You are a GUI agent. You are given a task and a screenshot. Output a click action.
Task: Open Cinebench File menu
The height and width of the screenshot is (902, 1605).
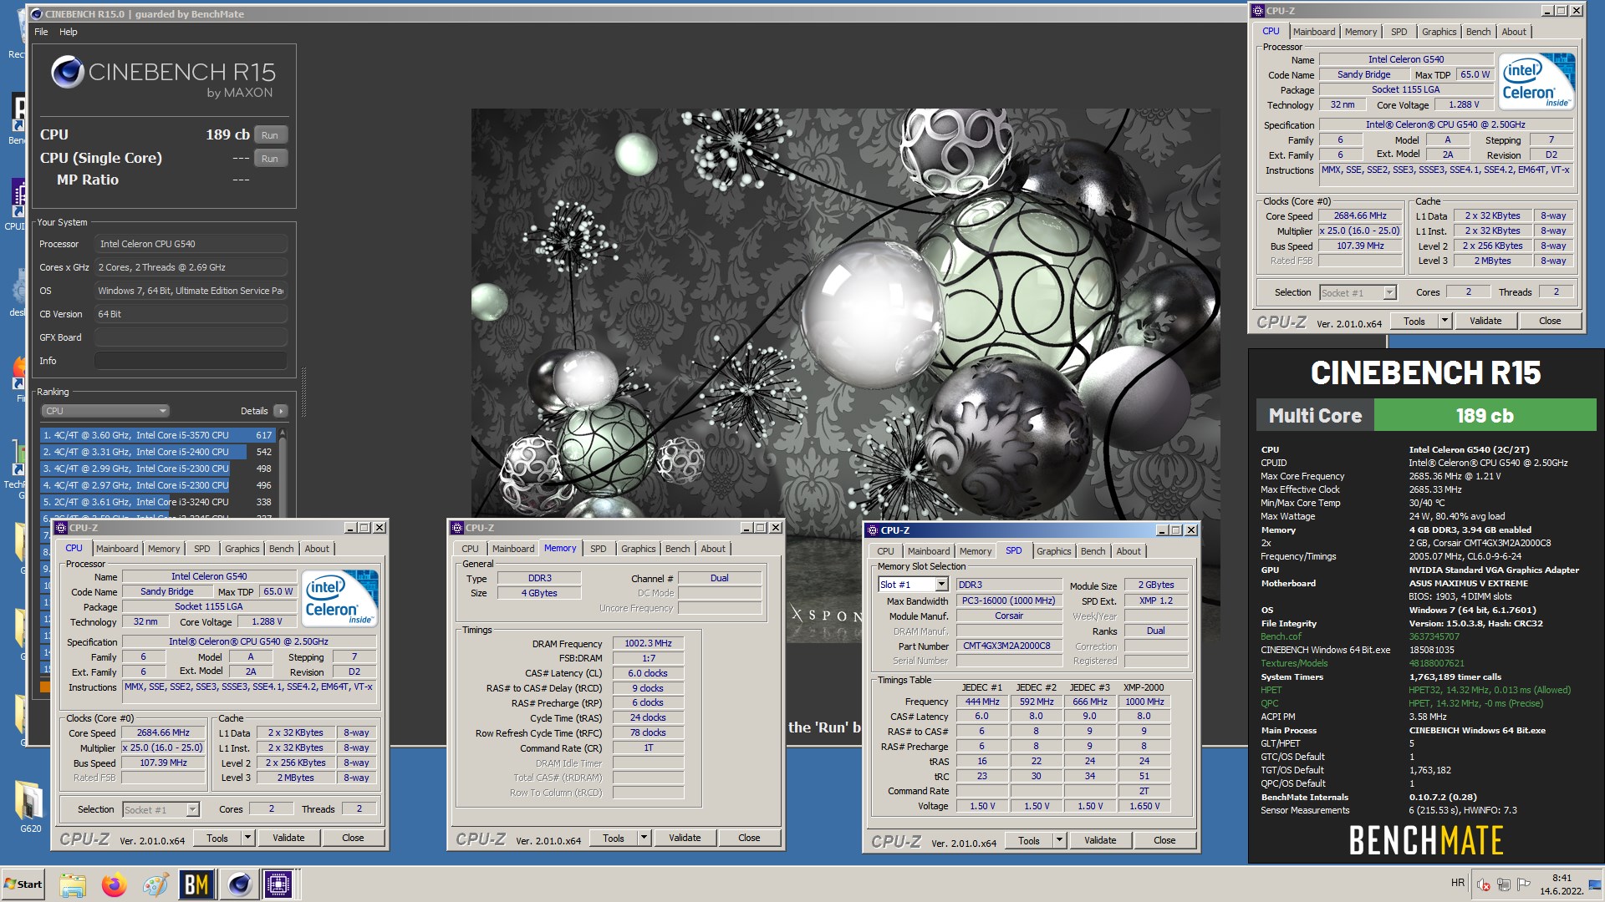(x=41, y=32)
